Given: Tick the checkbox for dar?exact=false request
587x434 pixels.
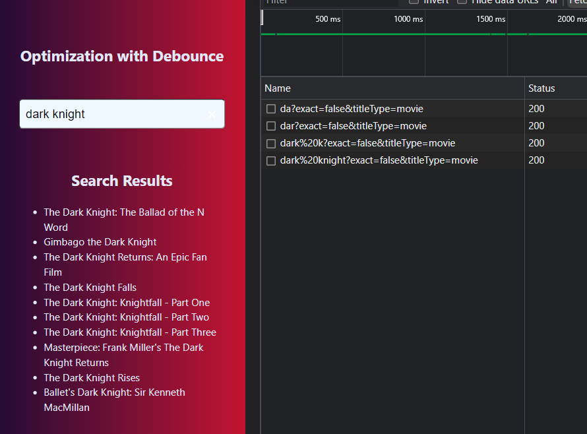Looking at the screenshot, I should point(270,126).
